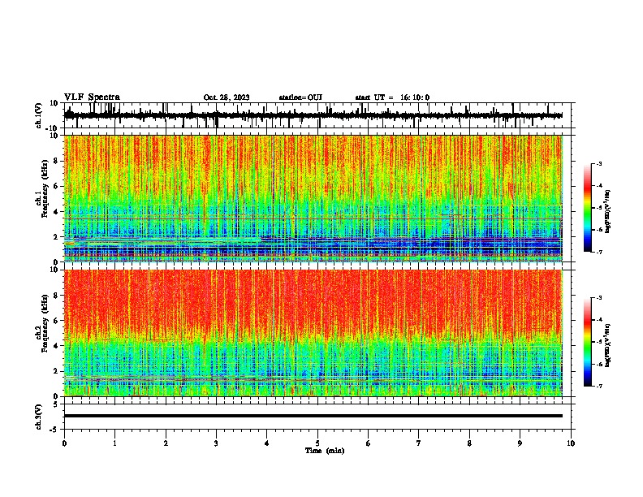Click the ch.1 "Frequency (kHz)" axis label
Image resolution: width=643 pixels, height=497 pixels.
(x=45, y=189)
